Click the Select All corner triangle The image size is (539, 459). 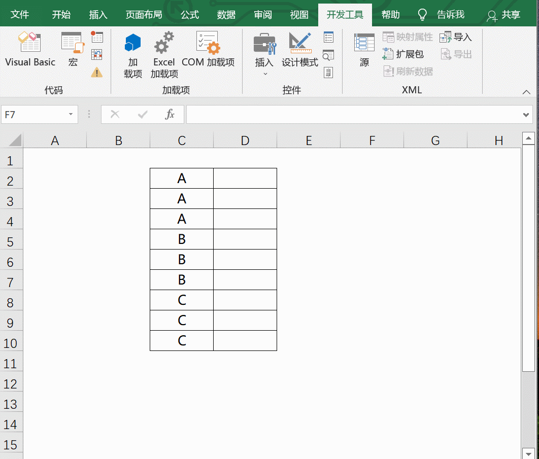(x=14, y=140)
